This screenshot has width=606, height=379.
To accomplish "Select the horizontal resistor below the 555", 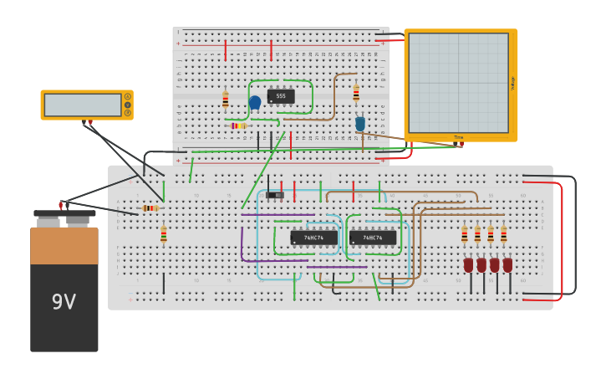I will tap(237, 125).
